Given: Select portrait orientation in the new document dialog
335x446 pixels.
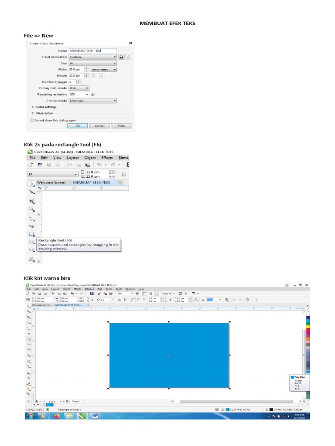Looking at the screenshot, I should click(x=93, y=76).
